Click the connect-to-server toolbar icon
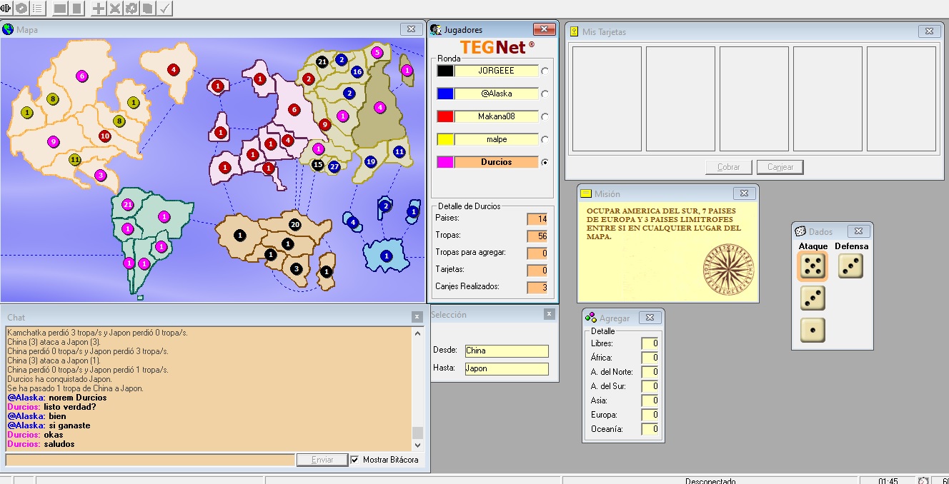 point(6,9)
